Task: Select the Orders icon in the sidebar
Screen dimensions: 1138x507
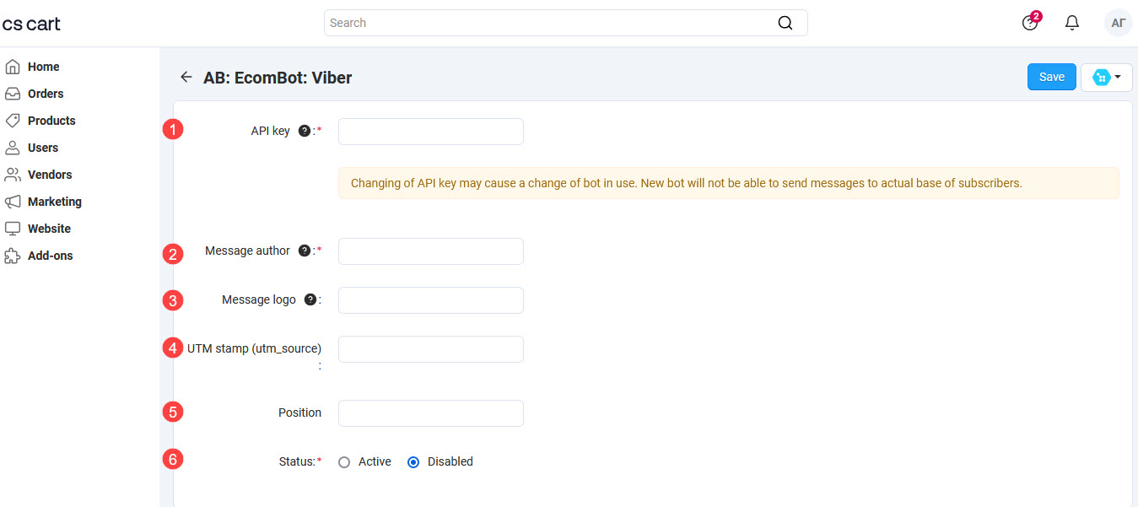Action: point(13,93)
